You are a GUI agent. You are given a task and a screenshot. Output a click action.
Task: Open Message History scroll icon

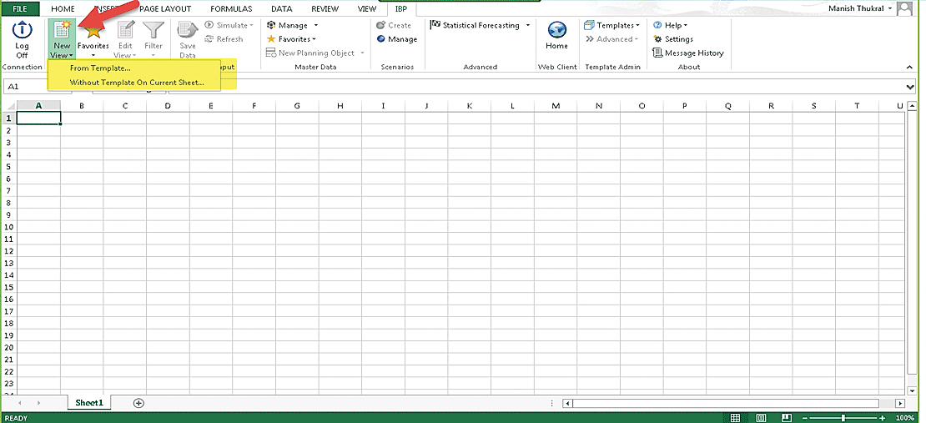pyautogui.click(x=657, y=53)
